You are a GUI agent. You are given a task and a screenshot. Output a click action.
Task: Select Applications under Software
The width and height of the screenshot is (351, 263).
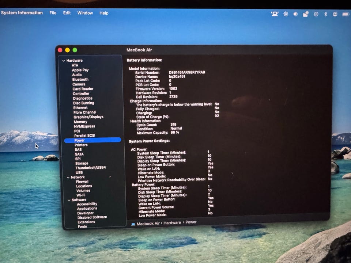point(87,209)
